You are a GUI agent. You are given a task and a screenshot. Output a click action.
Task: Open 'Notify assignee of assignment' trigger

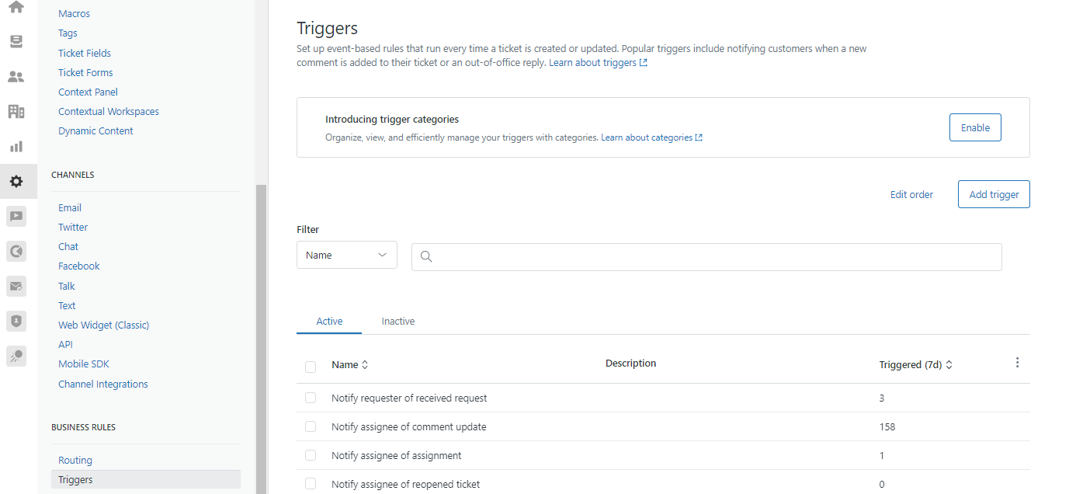(397, 455)
